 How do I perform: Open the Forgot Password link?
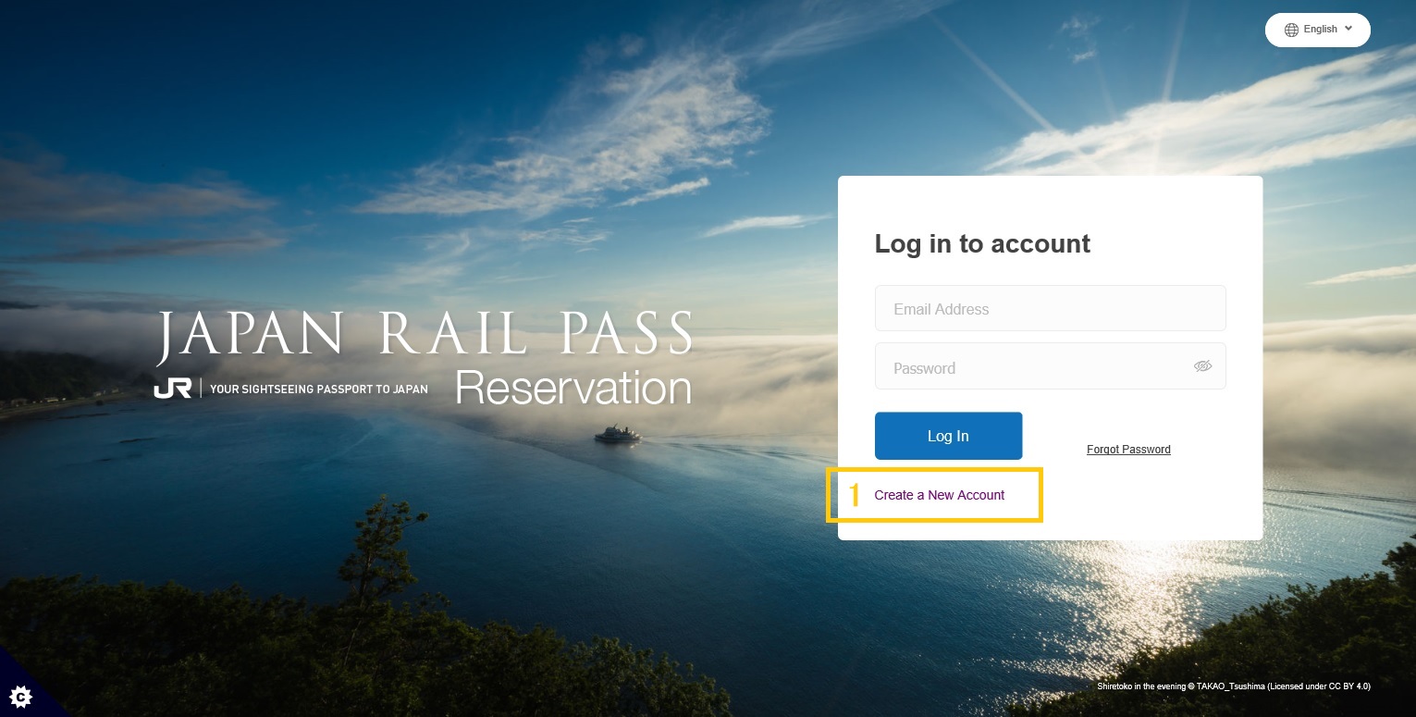coord(1128,450)
